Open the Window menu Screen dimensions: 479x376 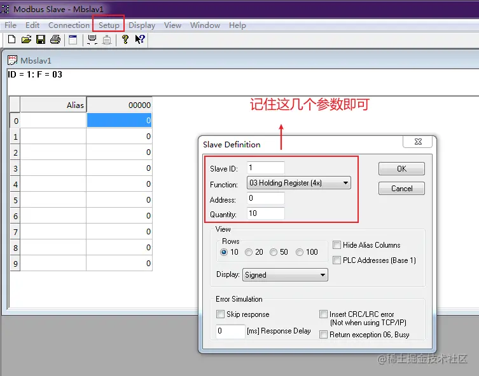pyautogui.click(x=205, y=25)
